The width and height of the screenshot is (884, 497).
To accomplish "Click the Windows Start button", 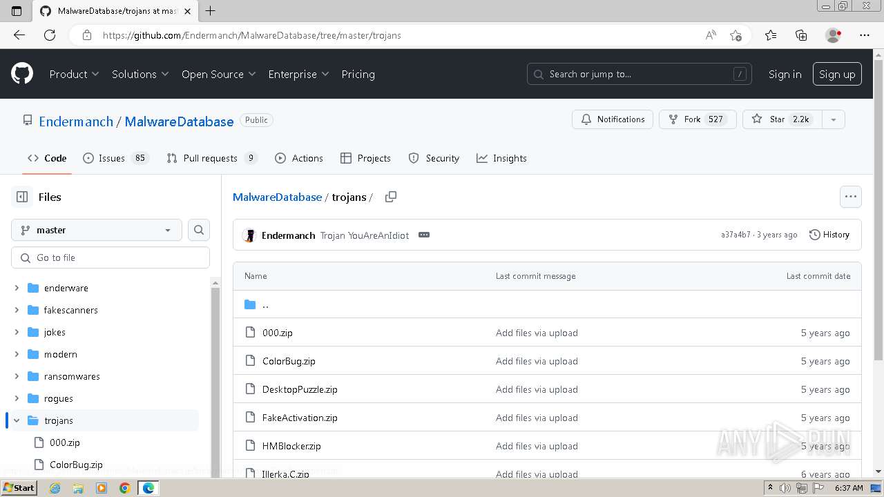I will pyautogui.click(x=19, y=488).
